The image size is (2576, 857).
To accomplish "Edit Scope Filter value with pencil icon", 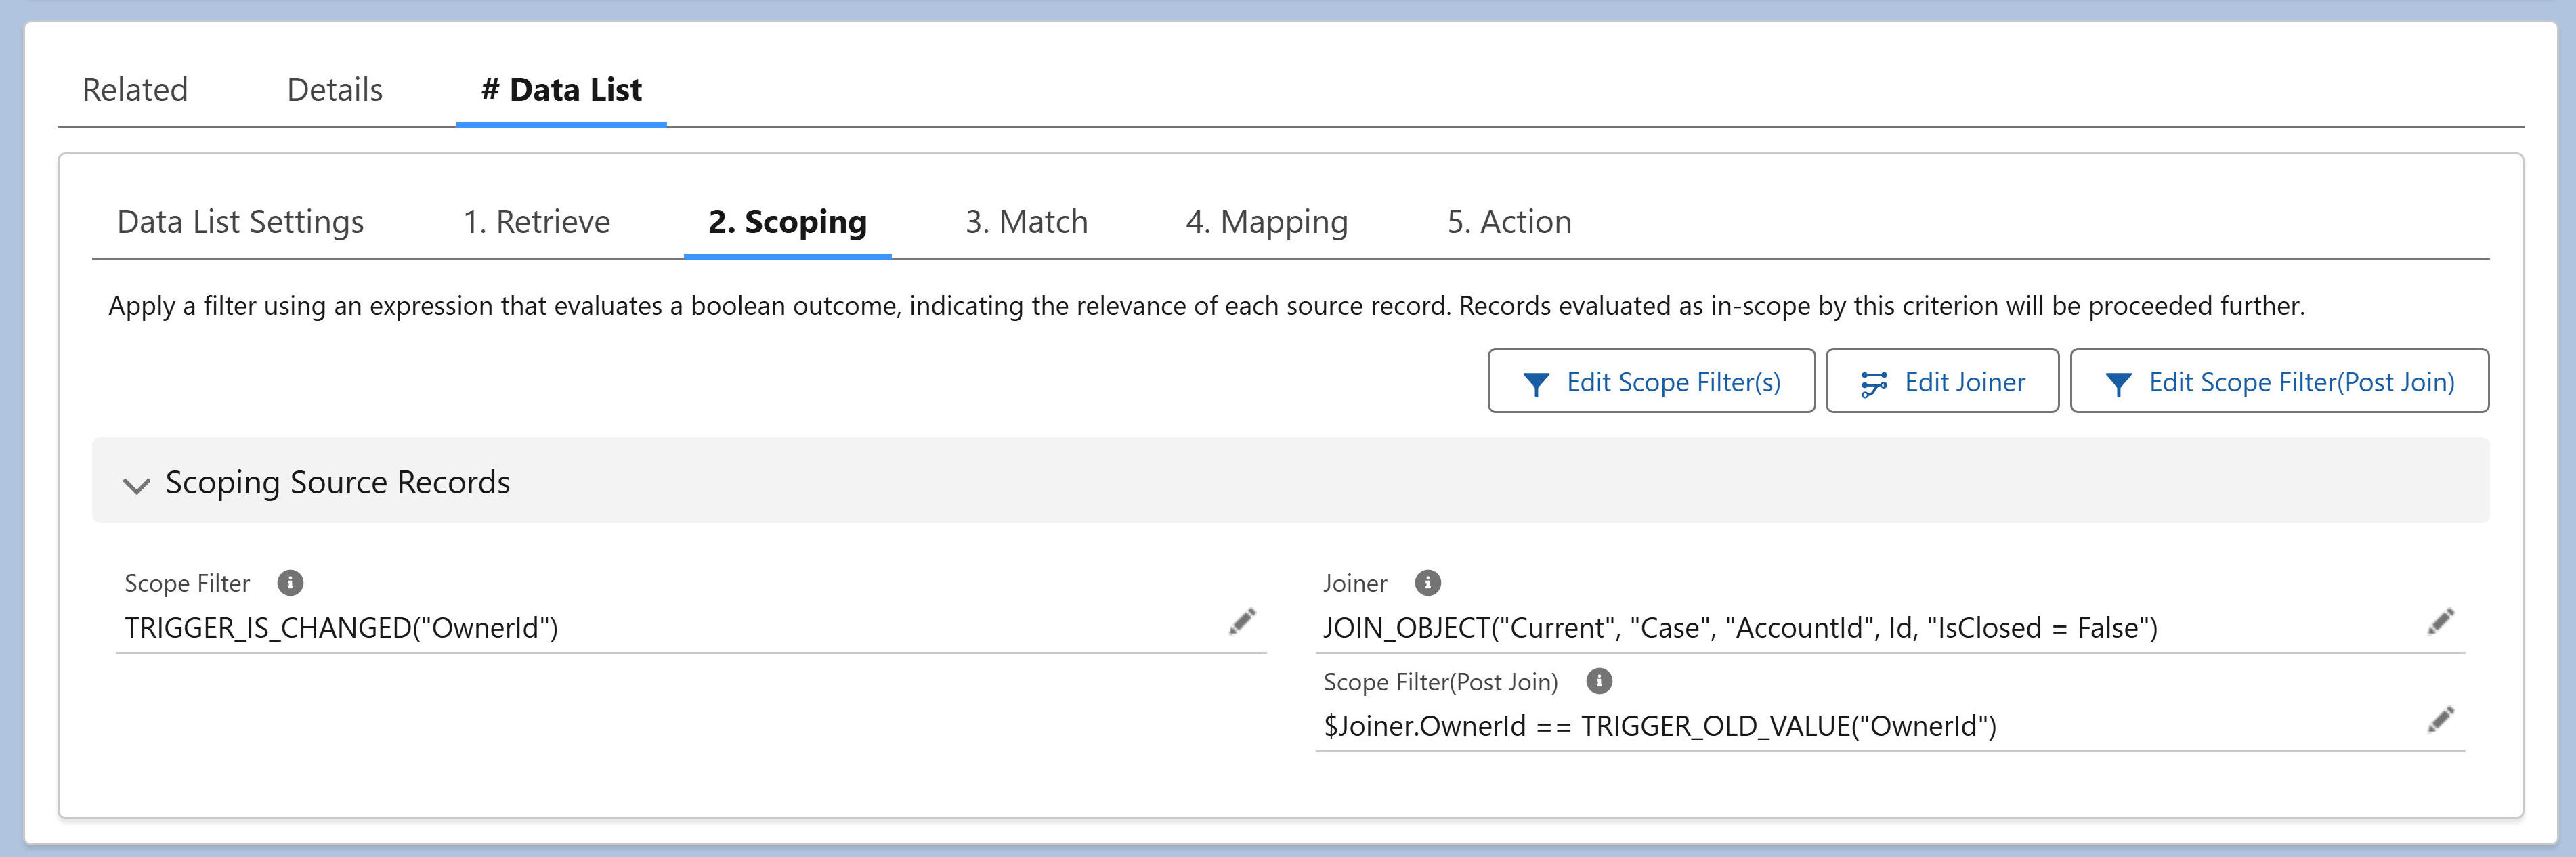I will click(1243, 622).
